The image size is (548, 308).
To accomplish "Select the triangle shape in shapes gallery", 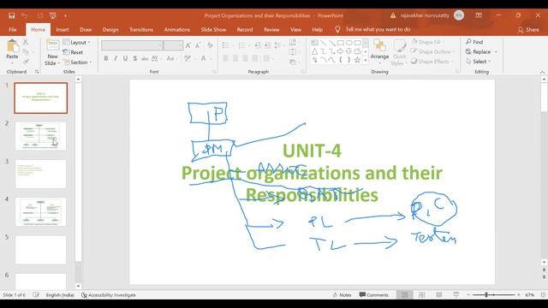I will pyautogui.click(x=314, y=51).
